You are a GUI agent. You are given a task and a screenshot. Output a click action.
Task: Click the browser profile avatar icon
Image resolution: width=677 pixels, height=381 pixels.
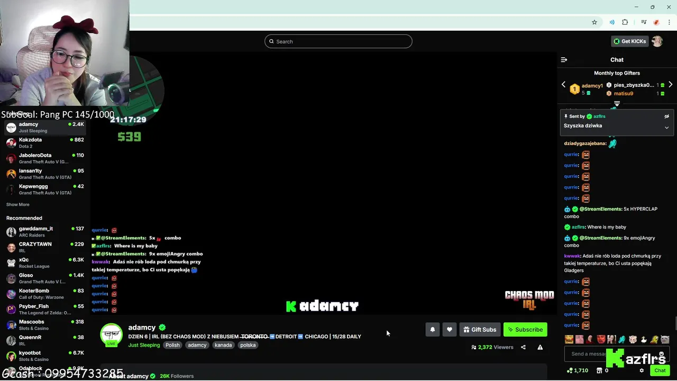(656, 22)
